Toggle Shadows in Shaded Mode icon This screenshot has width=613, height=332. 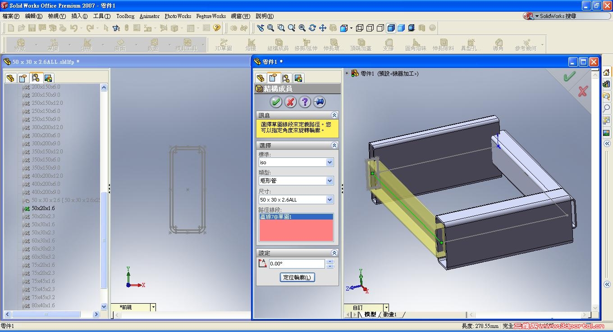412,28
